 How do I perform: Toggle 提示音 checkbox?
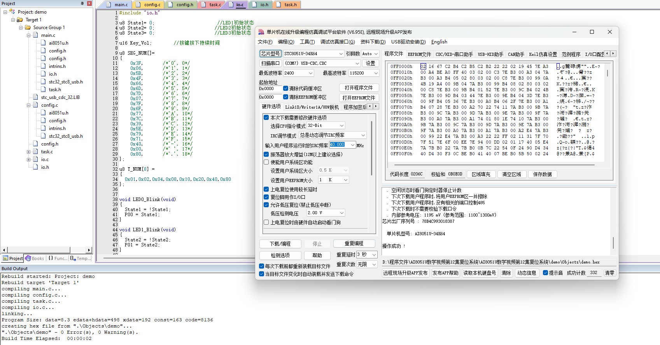pyautogui.click(x=545, y=273)
